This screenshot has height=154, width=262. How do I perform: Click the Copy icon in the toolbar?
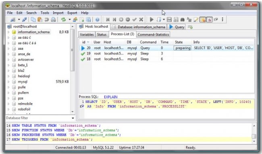[33, 20]
